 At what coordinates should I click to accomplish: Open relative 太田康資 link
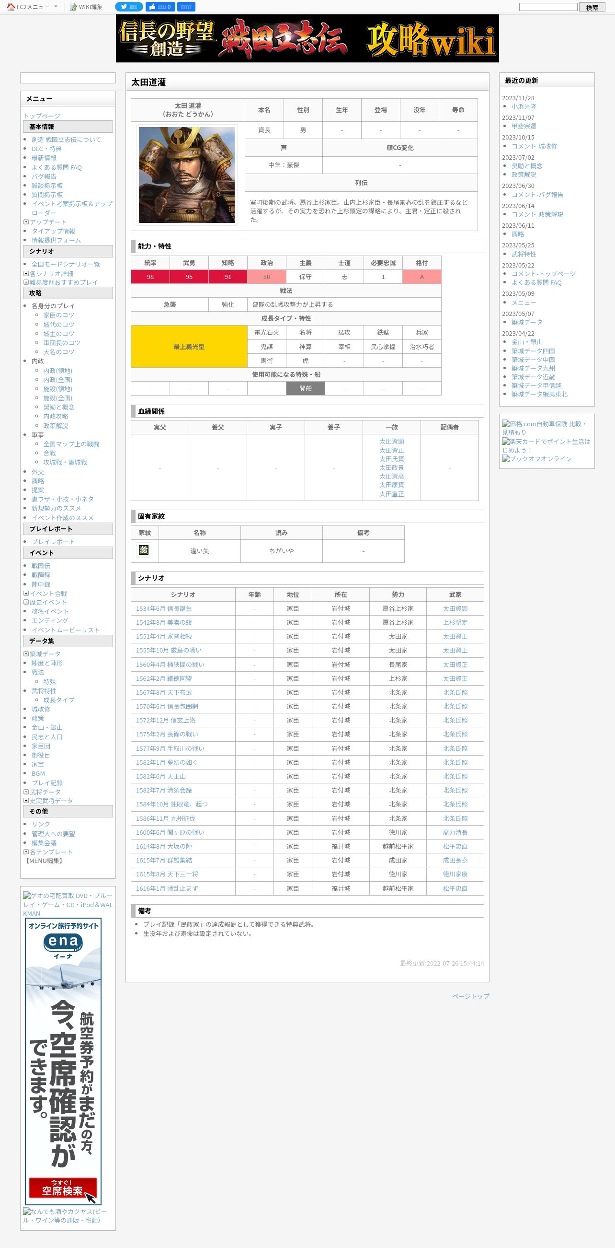pyautogui.click(x=391, y=485)
